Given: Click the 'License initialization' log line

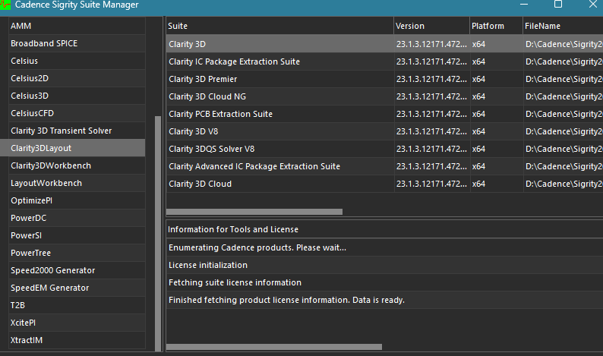Looking at the screenshot, I should (384, 265).
